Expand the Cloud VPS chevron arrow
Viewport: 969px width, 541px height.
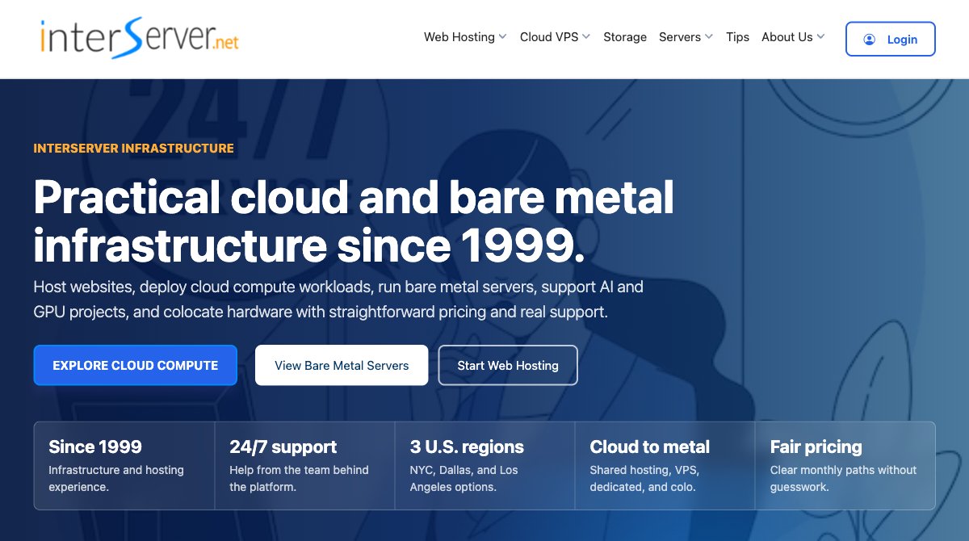tap(586, 37)
